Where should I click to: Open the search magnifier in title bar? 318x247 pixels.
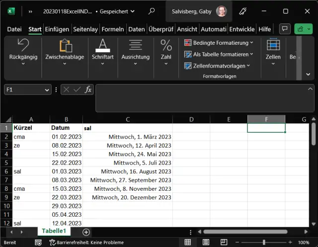click(152, 11)
